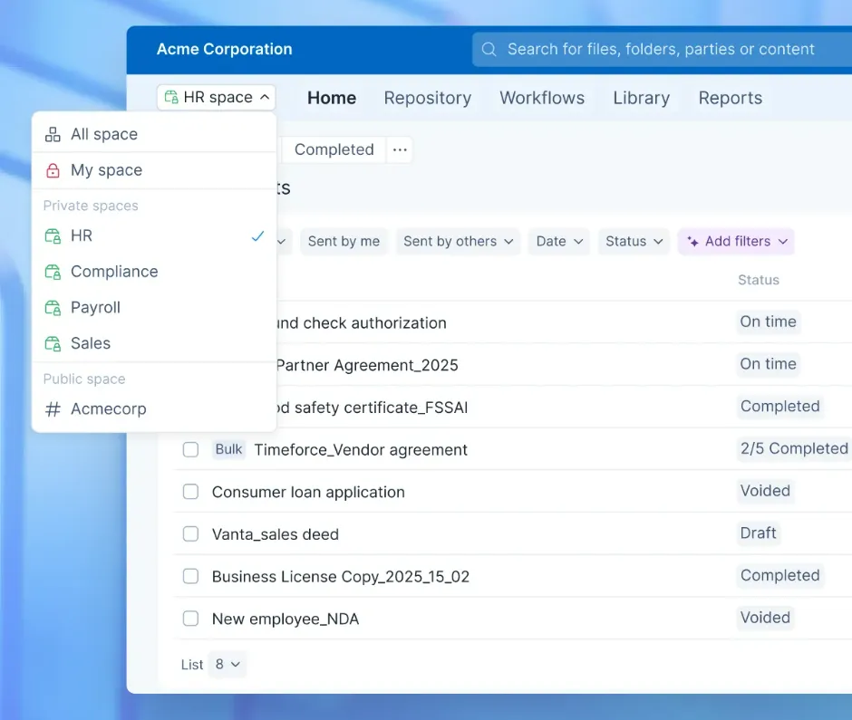This screenshot has height=720, width=852.
Task: Select the Payroll private space
Action: (95, 307)
